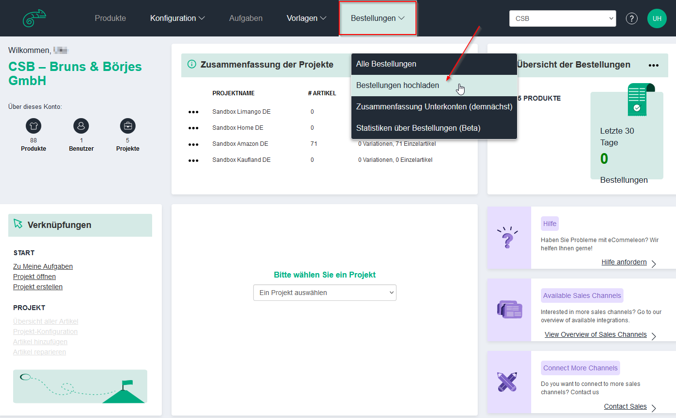Click the Contact Sales link
This screenshot has width=676, height=418.
(x=625, y=406)
